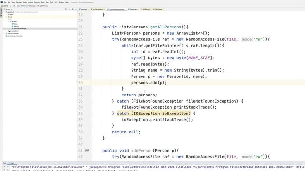Select Scratches and Consoles node

point(15,36)
